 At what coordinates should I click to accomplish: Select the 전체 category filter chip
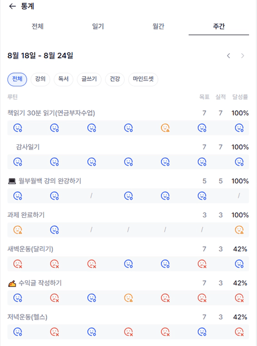17,79
